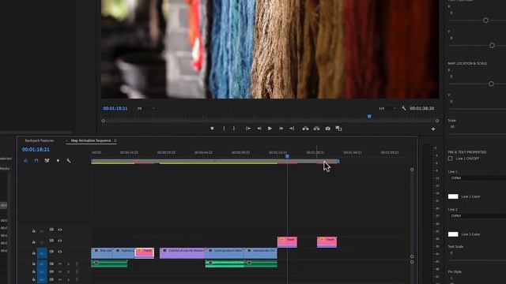Step forward one frame in Program Monitor
This screenshot has height=284, width=506.
tap(281, 129)
